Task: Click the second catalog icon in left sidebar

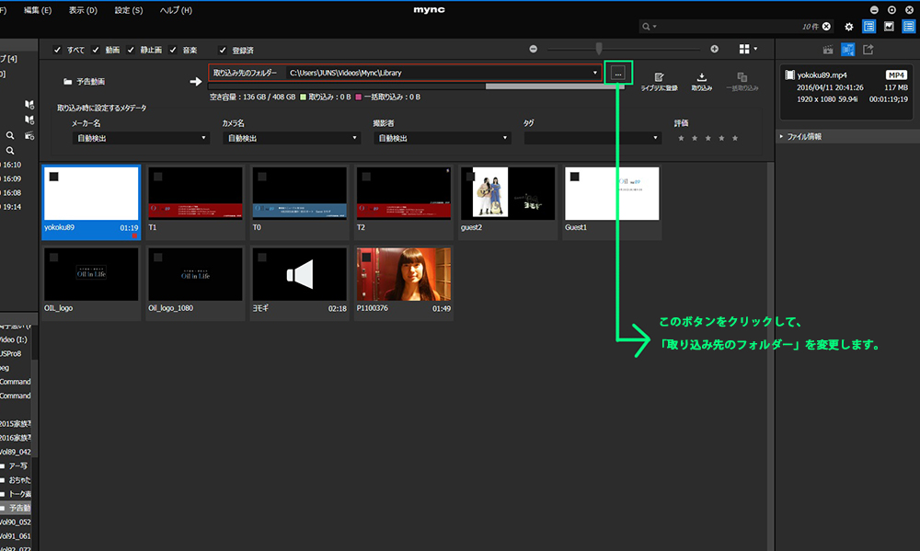Action: point(29,120)
